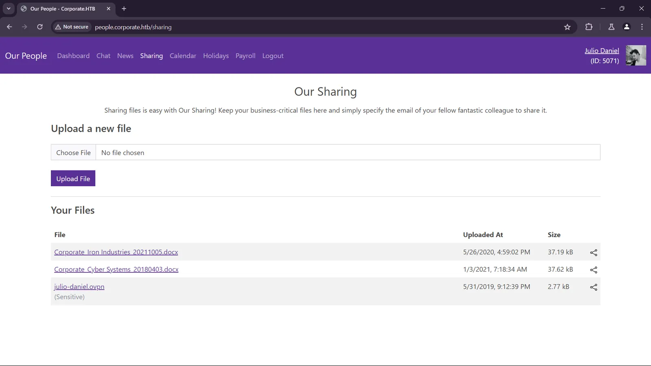The height and width of the screenshot is (366, 651).
Task: Open the Calendar page
Action: click(x=183, y=56)
